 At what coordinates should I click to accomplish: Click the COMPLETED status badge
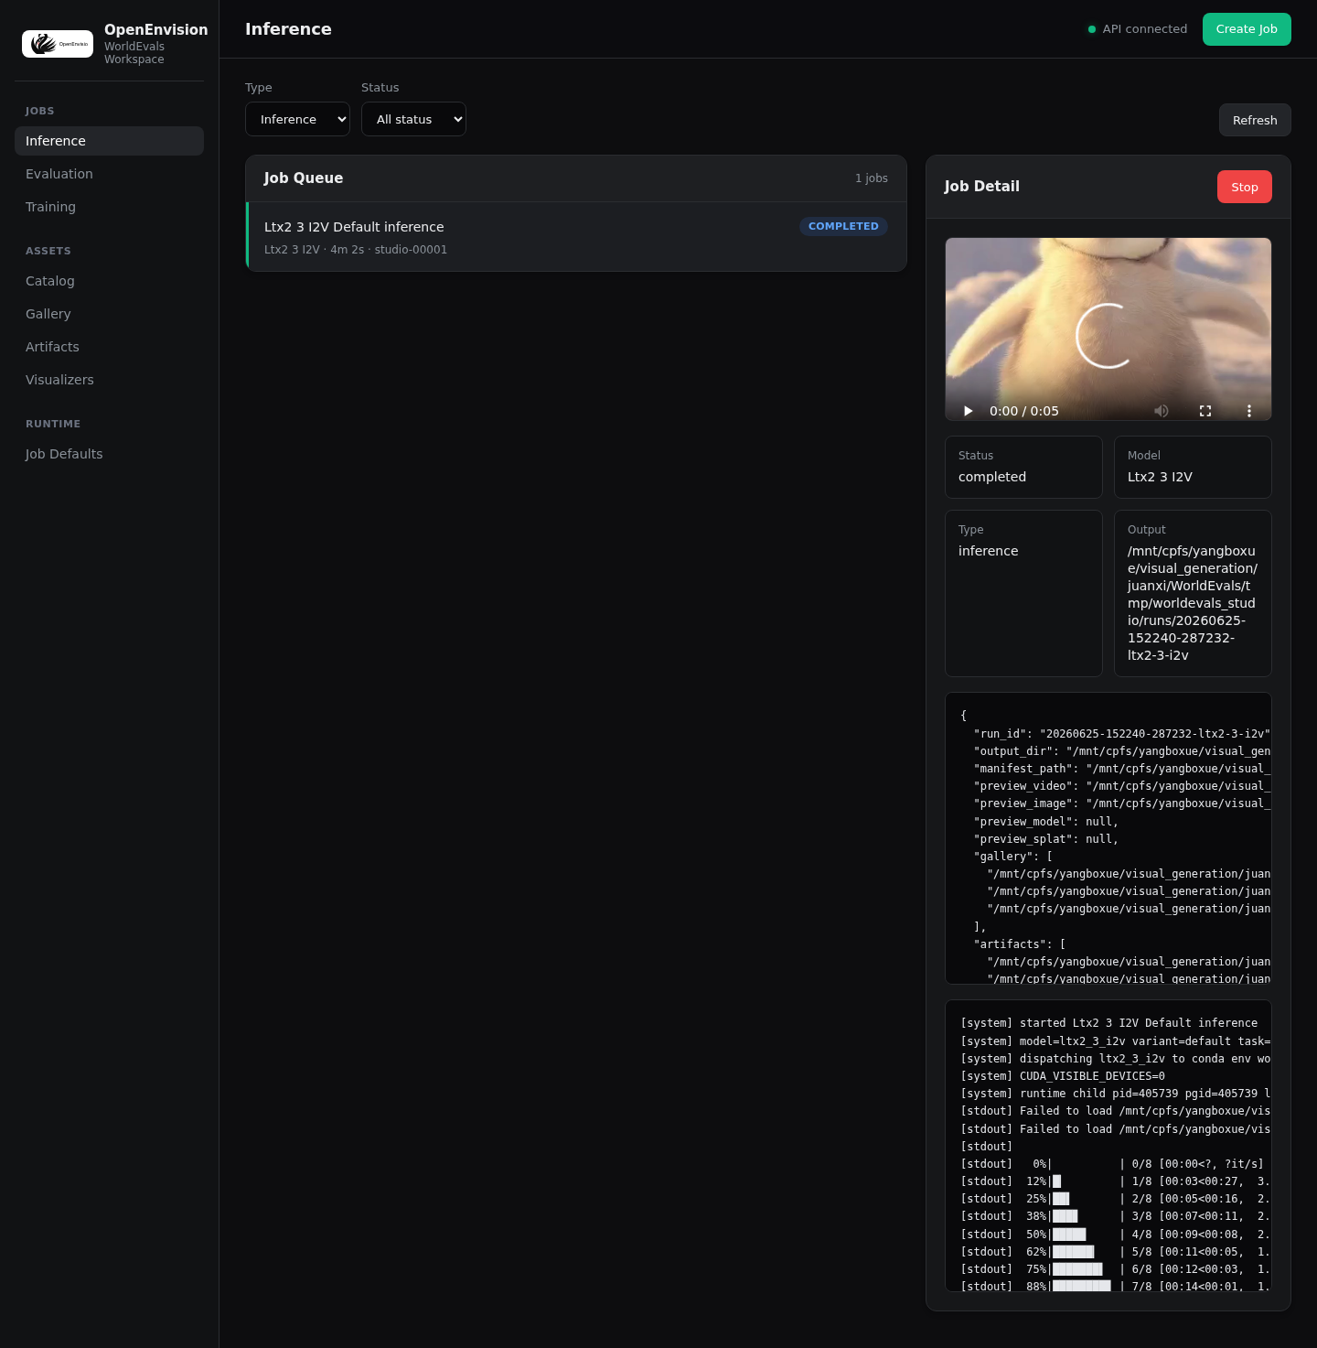point(843,226)
